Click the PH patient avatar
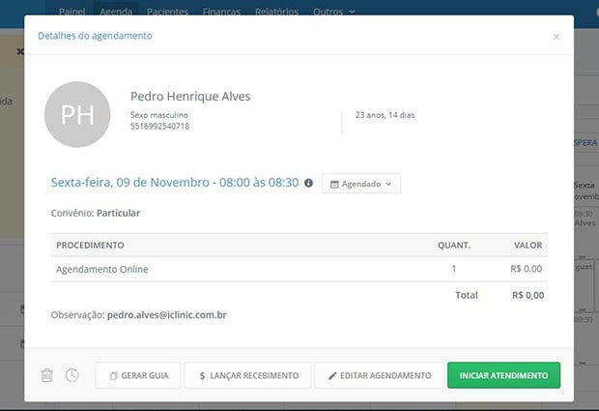 pos(78,114)
